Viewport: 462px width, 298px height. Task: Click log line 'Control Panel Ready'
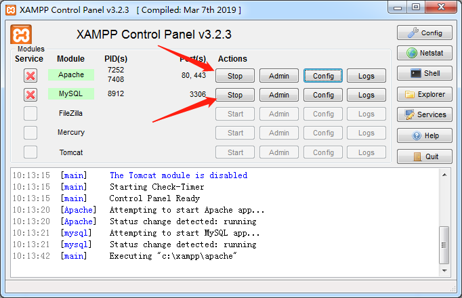[154, 198]
